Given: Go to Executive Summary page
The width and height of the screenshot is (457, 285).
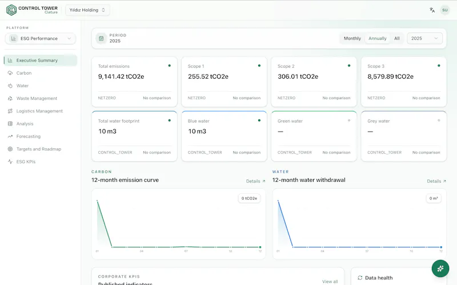Looking at the screenshot, I should coord(41,60).
